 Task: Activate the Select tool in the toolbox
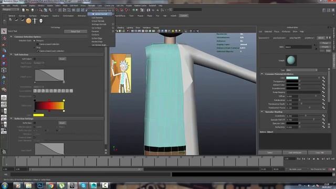pos(4,31)
